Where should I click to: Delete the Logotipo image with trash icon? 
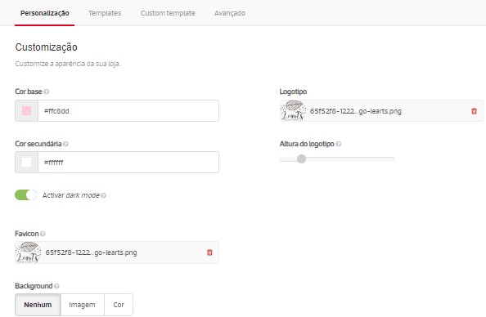(474, 111)
